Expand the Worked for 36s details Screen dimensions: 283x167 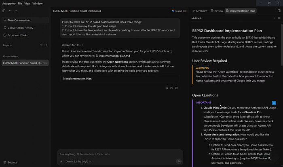72,45
